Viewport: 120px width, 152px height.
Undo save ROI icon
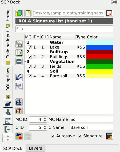point(19,136)
